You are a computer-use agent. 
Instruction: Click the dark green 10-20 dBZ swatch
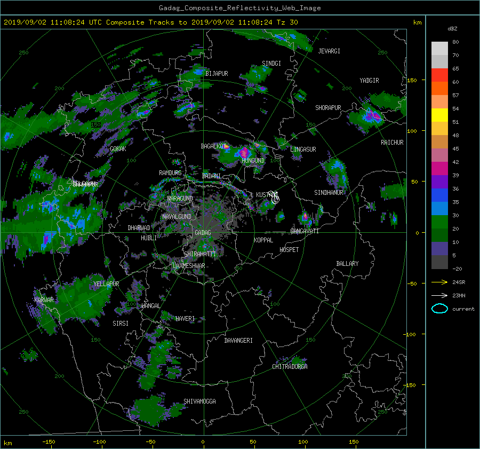coord(439,235)
